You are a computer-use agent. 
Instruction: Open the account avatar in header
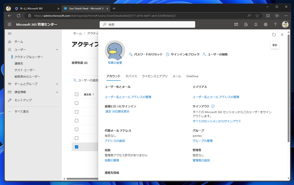tap(285, 24)
